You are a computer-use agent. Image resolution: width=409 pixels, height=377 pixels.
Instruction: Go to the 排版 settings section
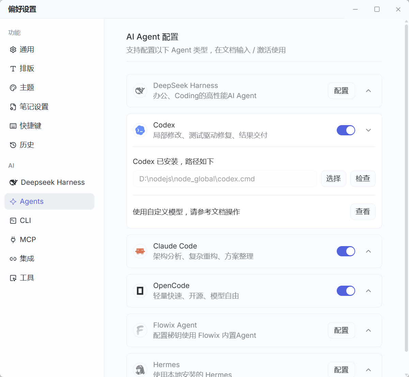(49, 69)
